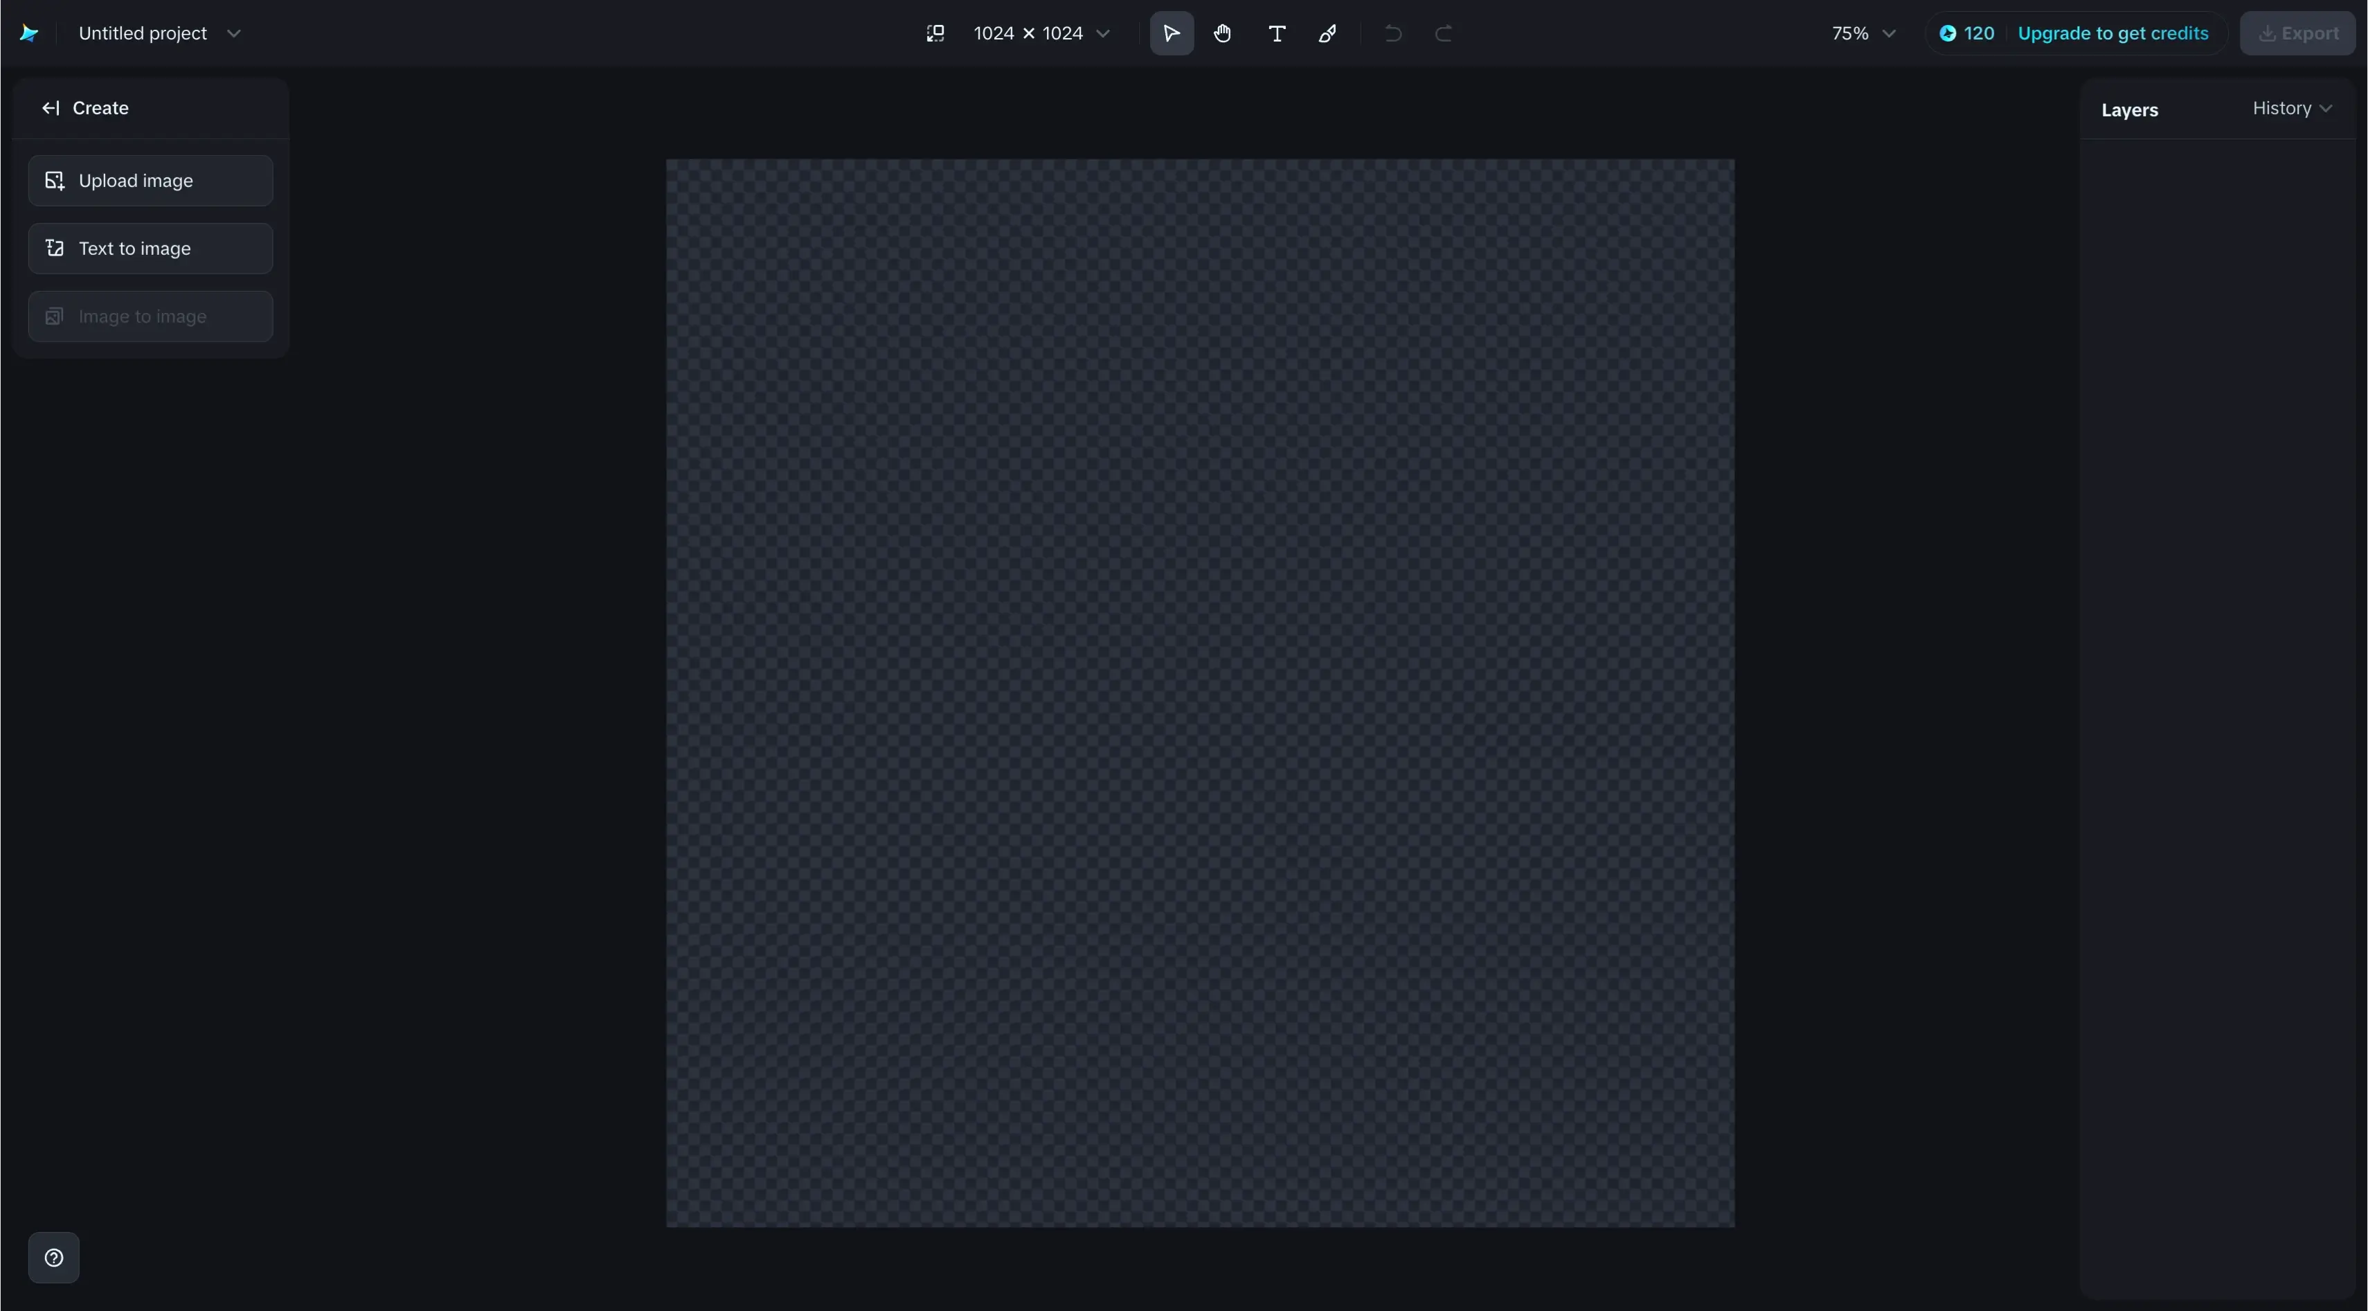Switch to the Layers tab
Screen dimensions: 2368x1311
coord(2129,109)
